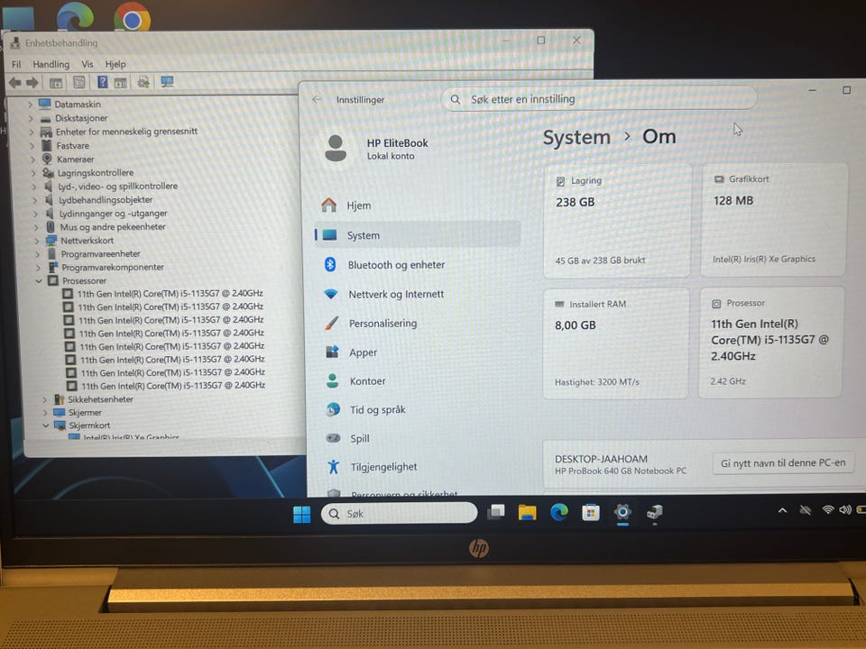The height and width of the screenshot is (649, 866).
Task: Expand the Sikkerhetsenheter node
Action: click(x=45, y=399)
